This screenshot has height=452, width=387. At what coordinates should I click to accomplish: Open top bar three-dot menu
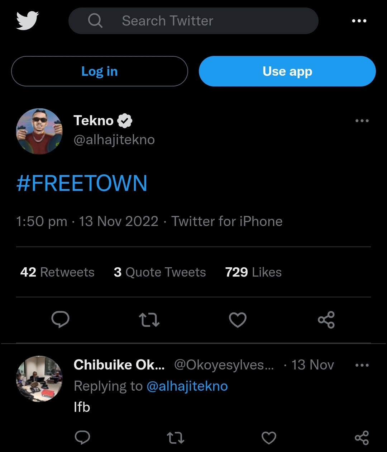point(359,21)
